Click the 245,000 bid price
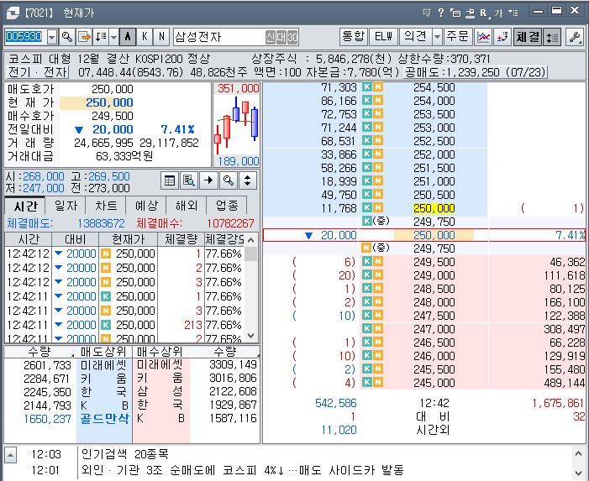 pos(434,383)
